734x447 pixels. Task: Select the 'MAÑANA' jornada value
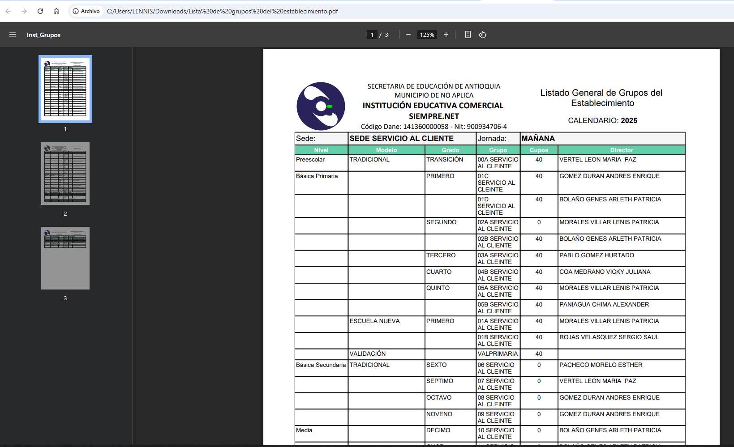click(538, 138)
